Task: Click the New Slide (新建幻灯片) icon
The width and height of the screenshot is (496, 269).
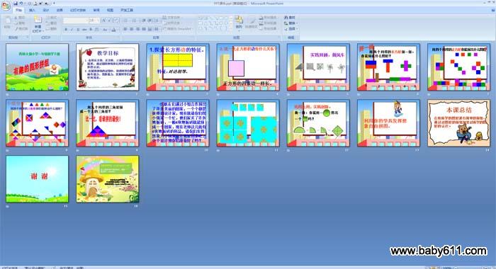Action: point(38,20)
